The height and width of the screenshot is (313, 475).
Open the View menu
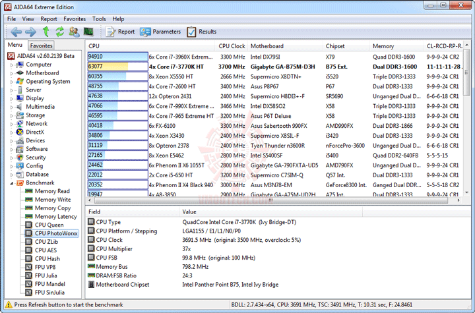pyautogui.click(x=28, y=18)
